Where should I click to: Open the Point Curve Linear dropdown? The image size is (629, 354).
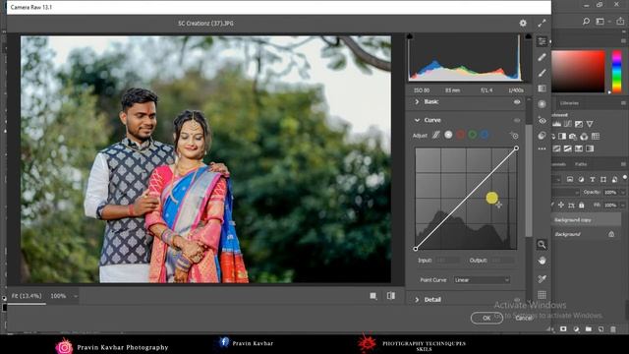pos(482,279)
